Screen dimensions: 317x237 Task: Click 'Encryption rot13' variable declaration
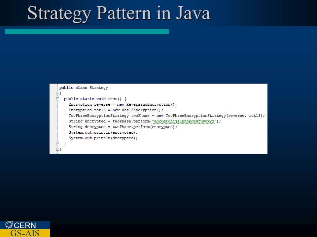tap(87, 110)
